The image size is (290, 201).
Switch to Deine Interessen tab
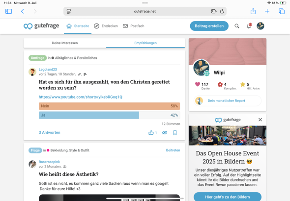65,43
